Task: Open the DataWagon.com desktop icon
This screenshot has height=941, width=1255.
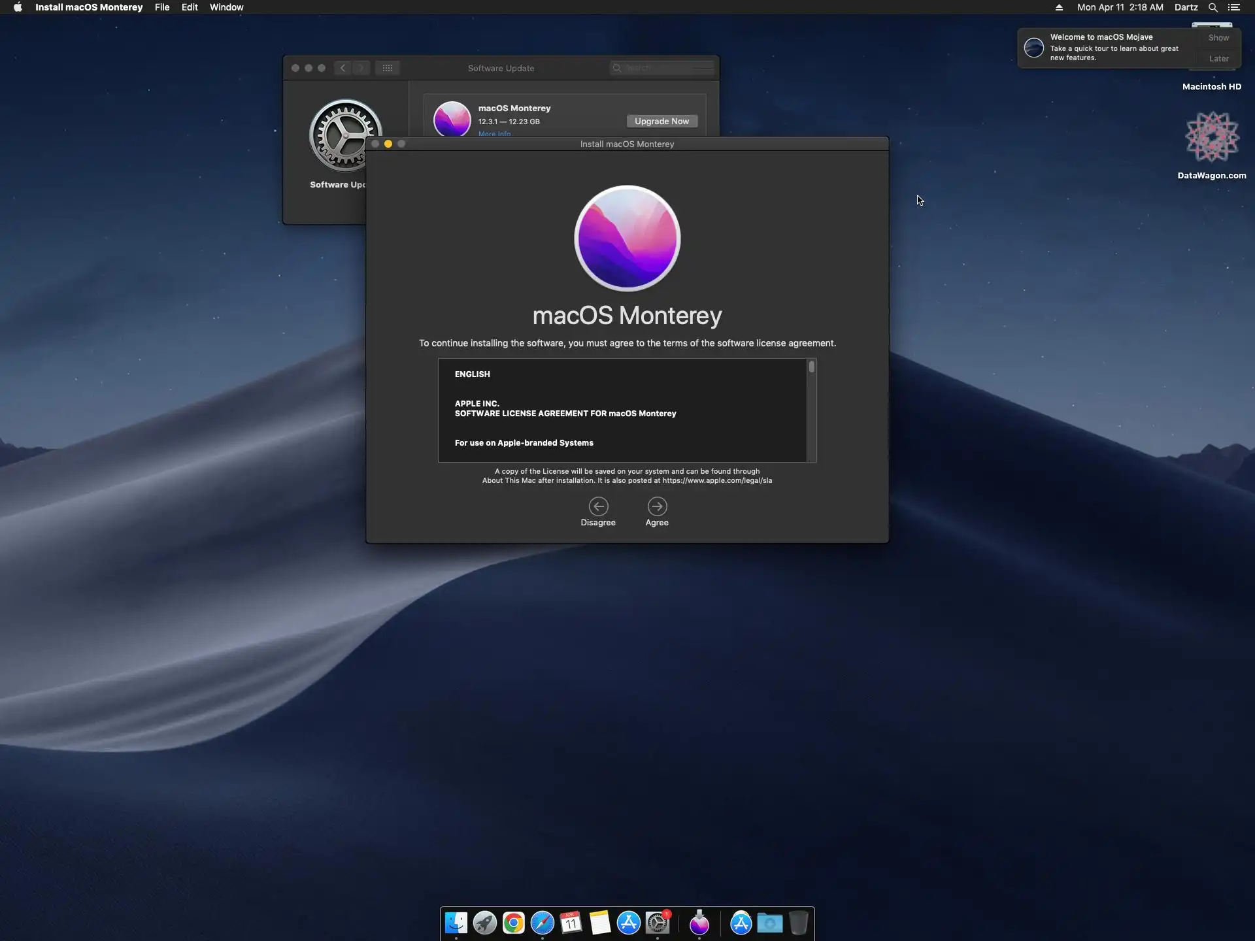Action: [x=1212, y=137]
